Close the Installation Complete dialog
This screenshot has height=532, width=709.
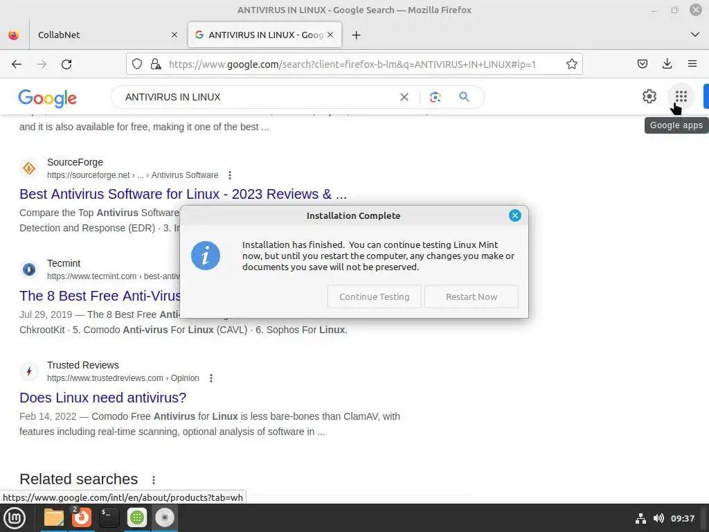514,215
